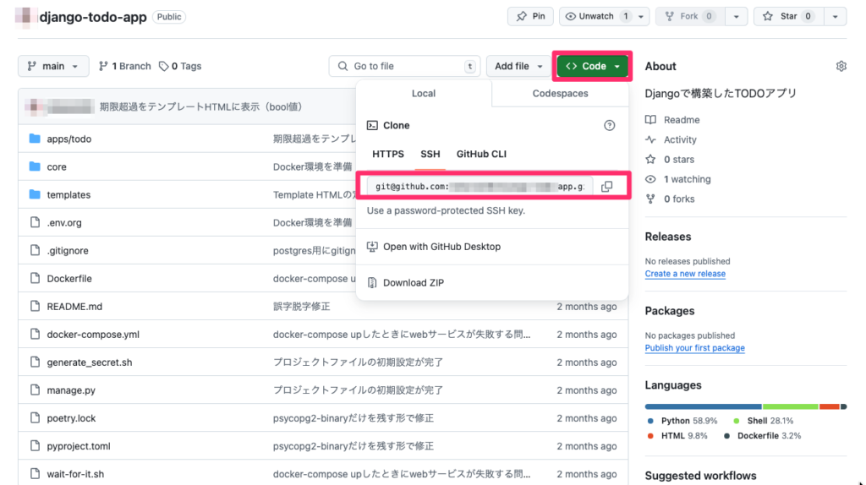Expand the main branch dropdown

tap(53, 66)
